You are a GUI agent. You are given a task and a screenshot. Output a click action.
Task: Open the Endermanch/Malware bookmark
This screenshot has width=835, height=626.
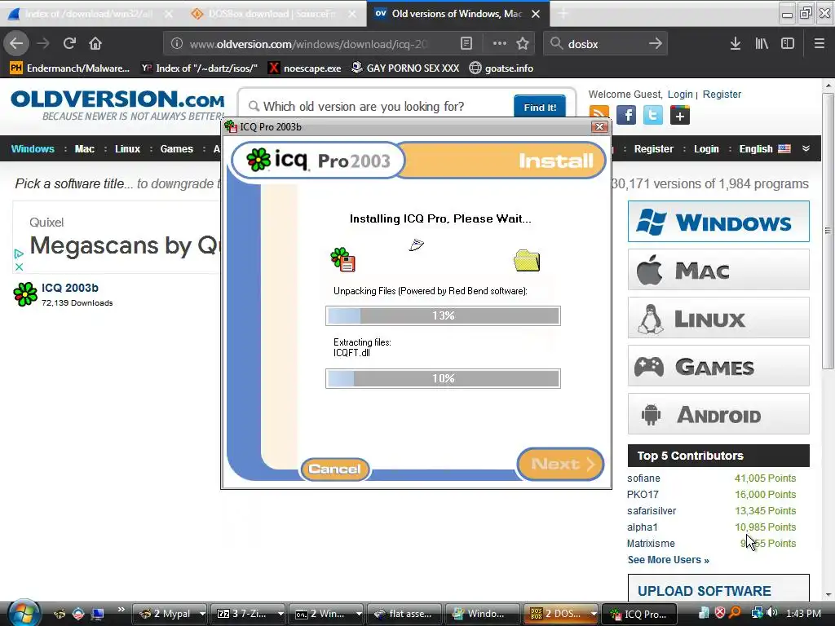click(70, 68)
